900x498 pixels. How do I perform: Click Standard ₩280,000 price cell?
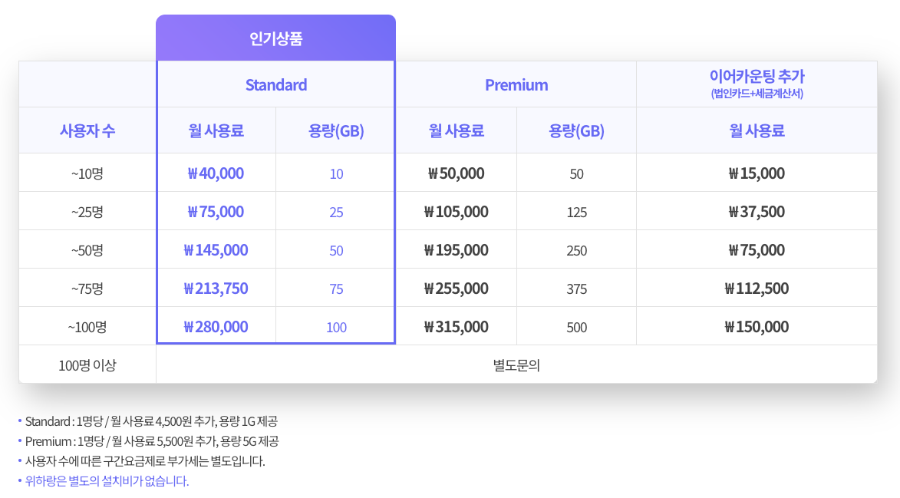click(216, 327)
